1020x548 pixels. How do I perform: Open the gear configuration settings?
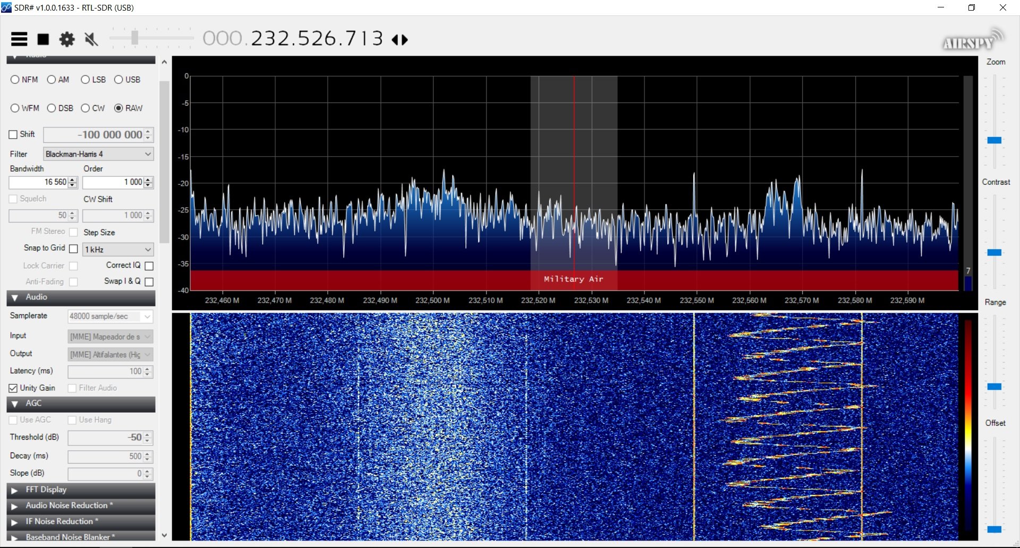67,39
